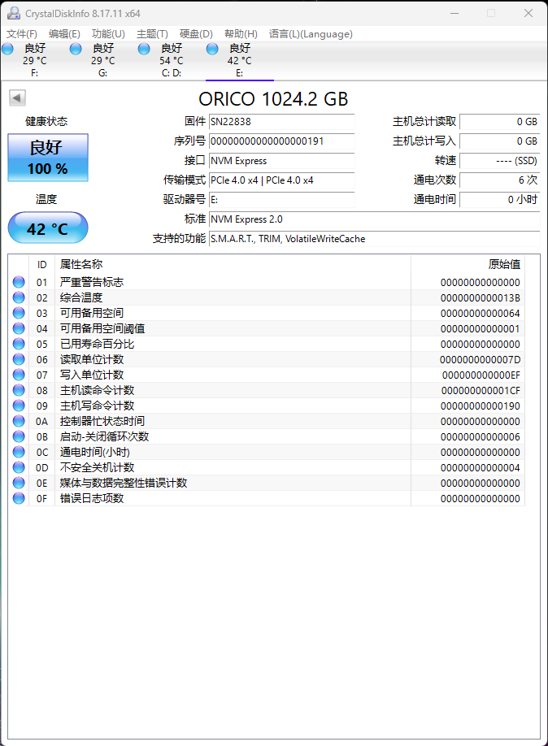Click the 良好 100 % health status button
This screenshot has width=548, height=746.
[48, 158]
